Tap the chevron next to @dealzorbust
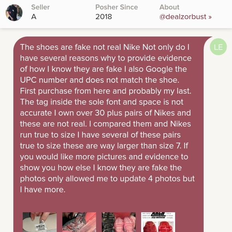Image resolution: width=232 pixels, height=232 pixels. click(210, 17)
